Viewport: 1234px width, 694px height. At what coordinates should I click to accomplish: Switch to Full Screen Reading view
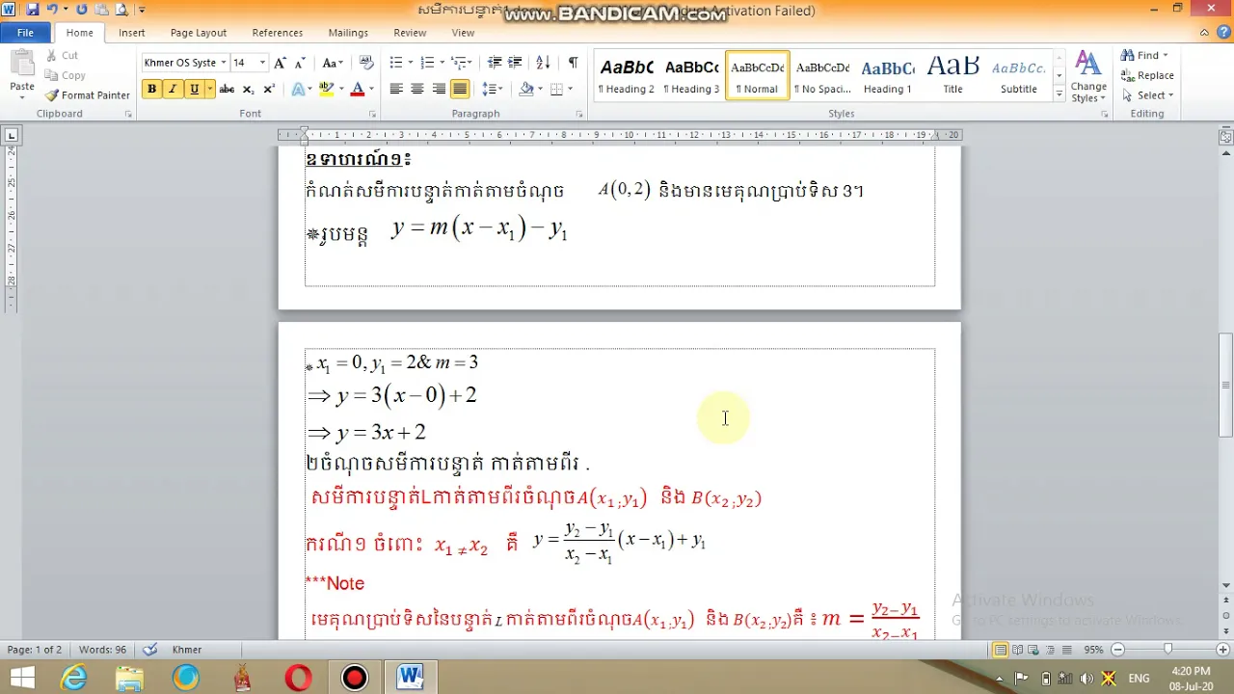(x=1018, y=650)
